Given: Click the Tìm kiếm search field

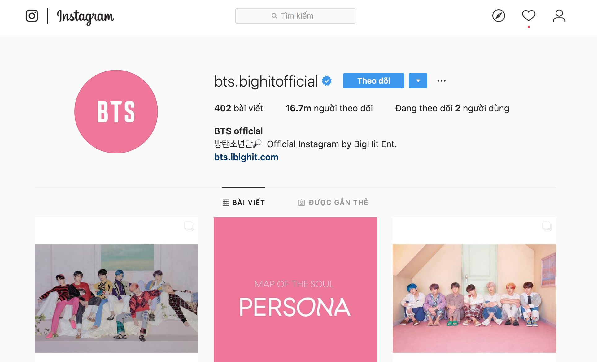Looking at the screenshot, I should click(295, 16).
